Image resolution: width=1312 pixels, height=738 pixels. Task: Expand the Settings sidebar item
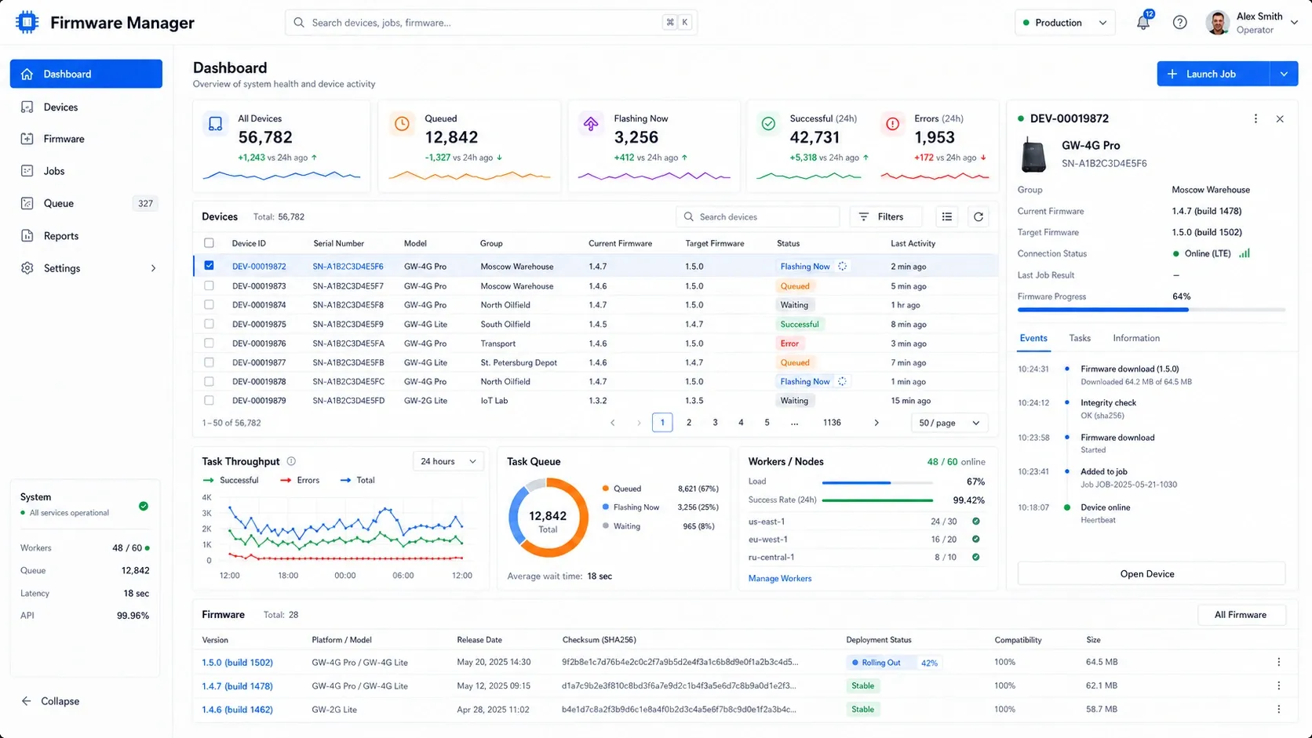86,268
